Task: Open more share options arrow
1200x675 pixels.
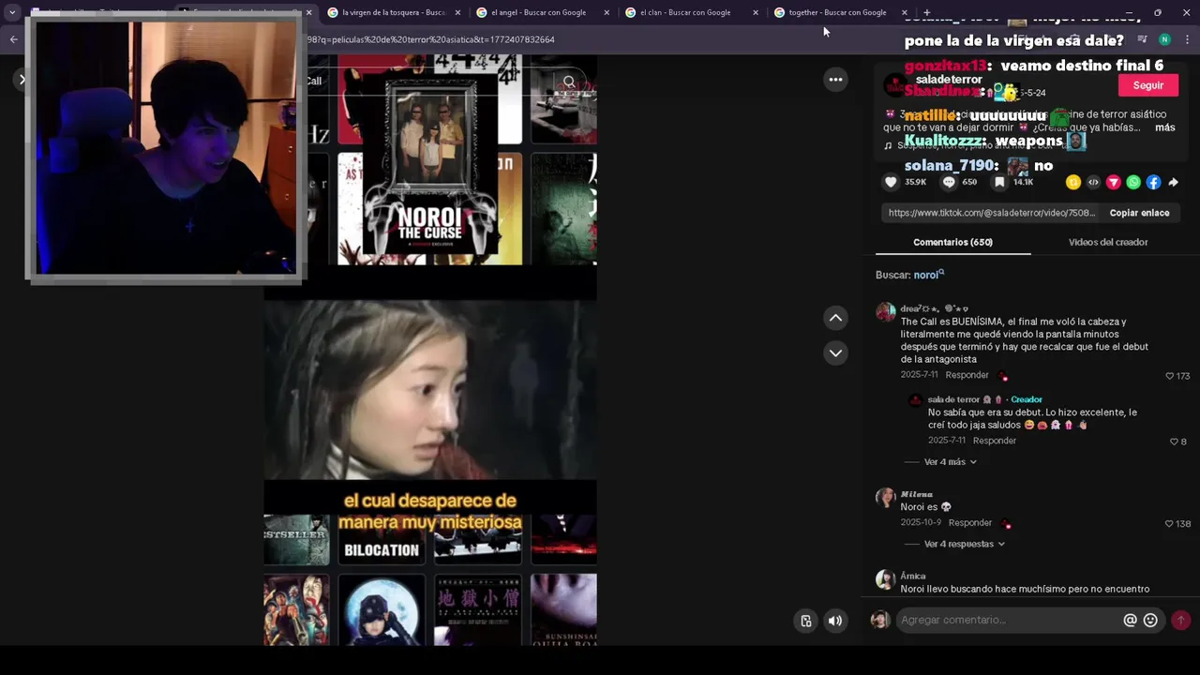Action: pyautogui.click(x=1173, y=182)
